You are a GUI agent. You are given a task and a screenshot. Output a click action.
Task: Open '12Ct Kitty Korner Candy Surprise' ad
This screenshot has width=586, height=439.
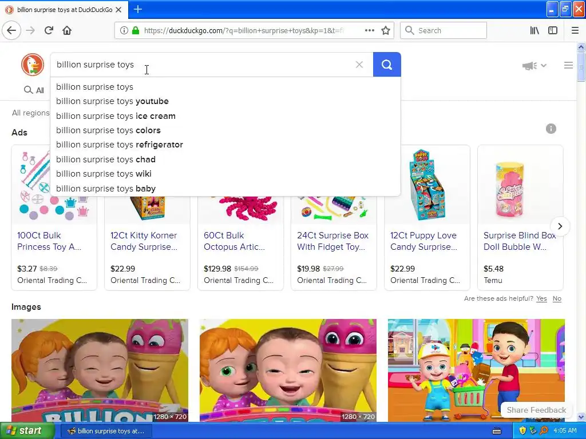(144, 241)
